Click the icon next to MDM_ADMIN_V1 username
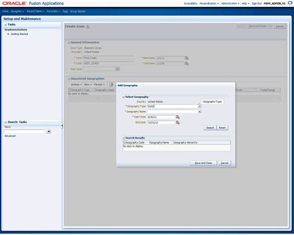294x235 pixels. tap(290, 3)
